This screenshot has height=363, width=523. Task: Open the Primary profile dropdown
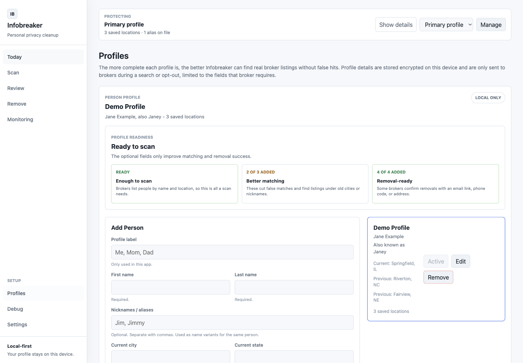[446, 25]
